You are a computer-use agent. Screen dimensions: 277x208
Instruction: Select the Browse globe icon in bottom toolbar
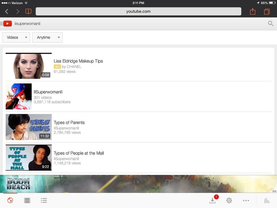[10, 200]
